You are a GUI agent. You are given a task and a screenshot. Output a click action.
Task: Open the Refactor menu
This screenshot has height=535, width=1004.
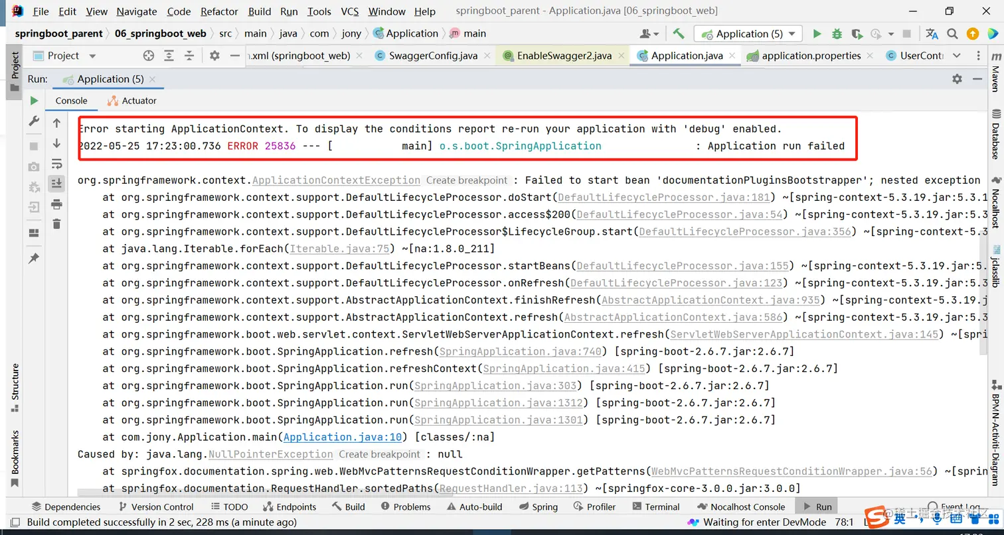[219, 11]
